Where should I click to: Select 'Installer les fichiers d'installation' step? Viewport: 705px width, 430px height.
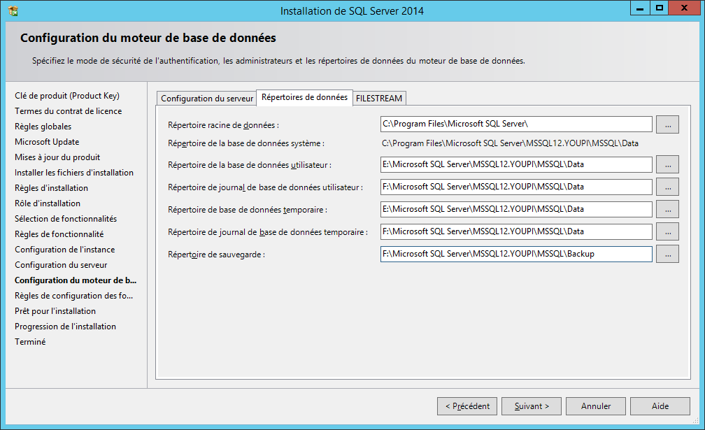74,173
